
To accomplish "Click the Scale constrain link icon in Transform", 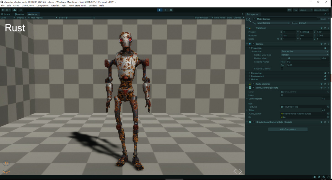I will tap(278, 39).
